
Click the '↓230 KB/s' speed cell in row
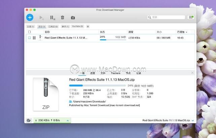point(134,38)
